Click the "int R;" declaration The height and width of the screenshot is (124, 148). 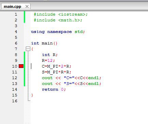[x=50, y=55]
